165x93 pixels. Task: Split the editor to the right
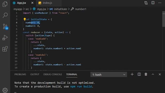pos(153,3)
